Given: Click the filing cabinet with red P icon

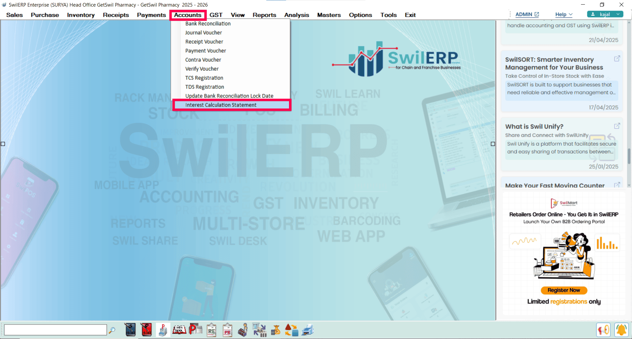Looking at the screenshot, I should (x=163, y=330).
